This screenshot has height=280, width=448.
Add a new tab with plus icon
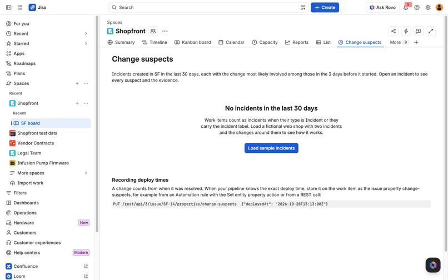click(416, 42)
